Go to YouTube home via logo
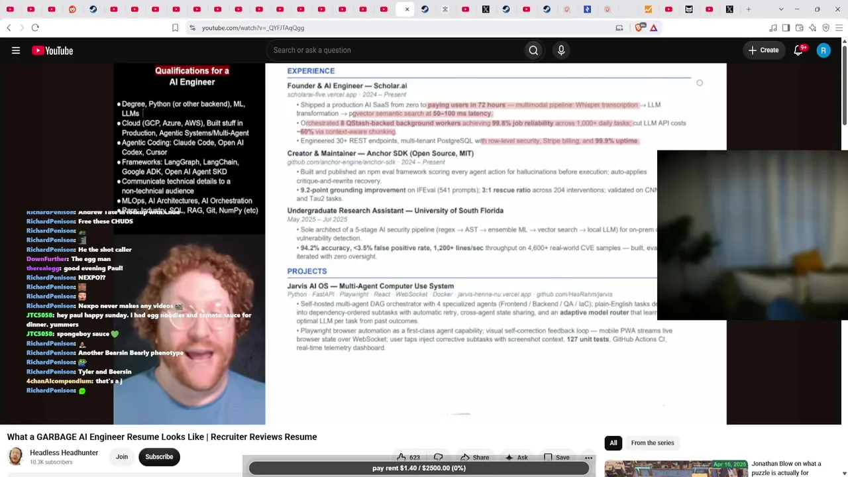Screen dimensions: 848x477 tap(52, 50)
